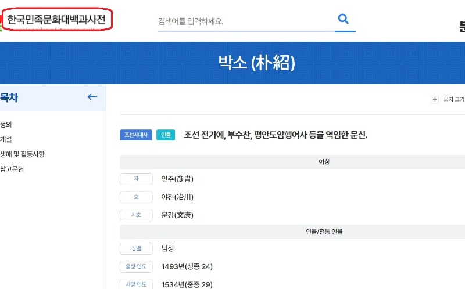Click the 시호 field label

click(136, 215)
